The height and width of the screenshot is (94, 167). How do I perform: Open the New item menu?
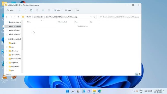coord(10,10)
